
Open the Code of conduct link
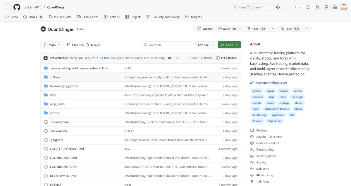(x=265, y=143)
